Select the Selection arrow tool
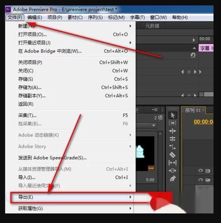Image resolution: width=221 pixels, height=223 pixels. coord(173,115)
